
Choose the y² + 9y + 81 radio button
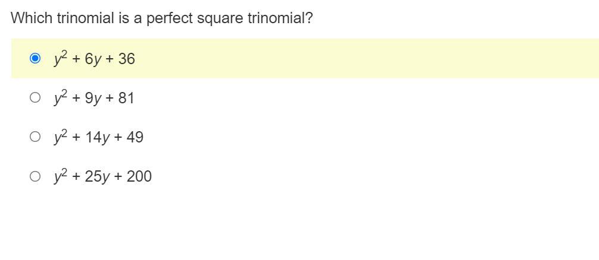35,98
